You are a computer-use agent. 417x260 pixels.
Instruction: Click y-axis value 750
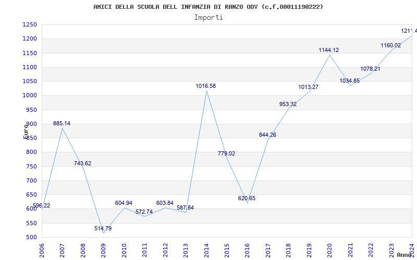31,166
